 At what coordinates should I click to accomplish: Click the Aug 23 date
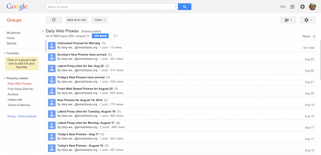[x=309, y=60]
